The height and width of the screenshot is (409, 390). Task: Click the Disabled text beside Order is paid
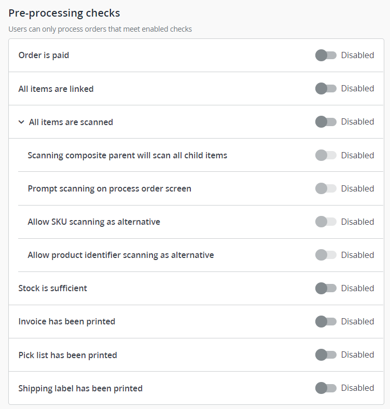357,55
